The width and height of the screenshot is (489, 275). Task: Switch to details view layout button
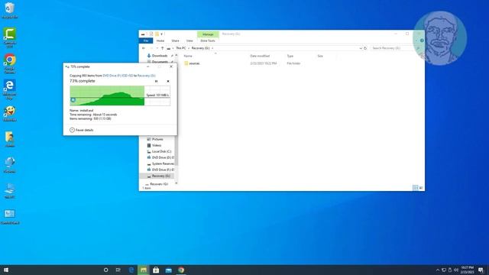[415, 188]
